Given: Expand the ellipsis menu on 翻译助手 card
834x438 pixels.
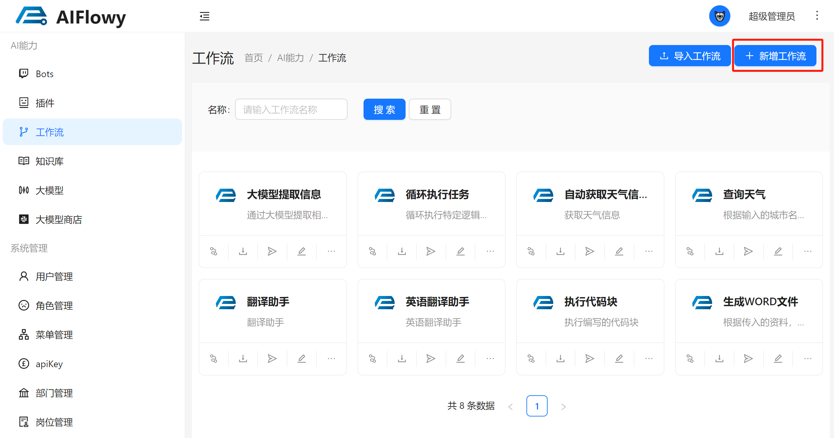Looking at the screenshot, I should tap(331, 359).
